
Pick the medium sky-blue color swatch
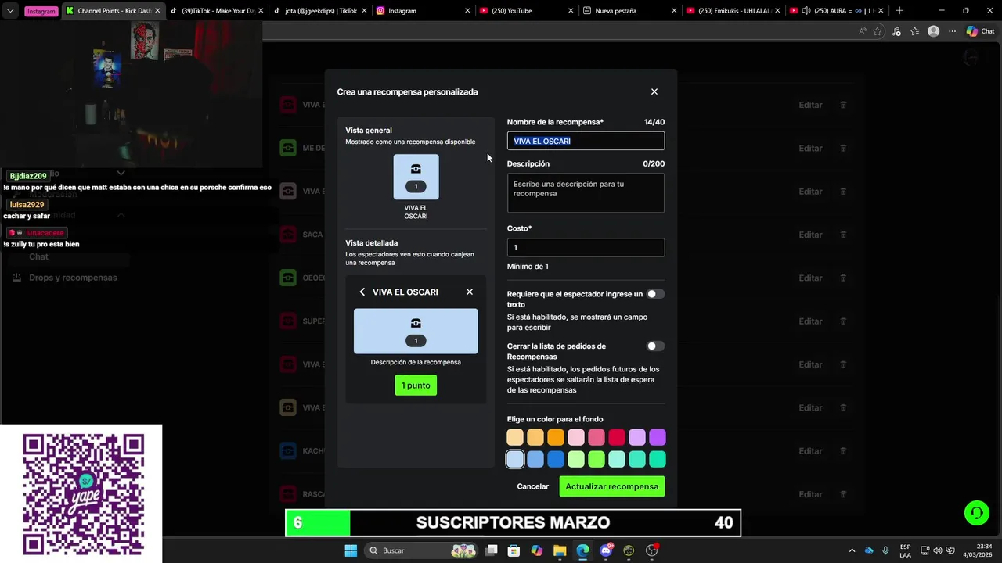(535, 459)
